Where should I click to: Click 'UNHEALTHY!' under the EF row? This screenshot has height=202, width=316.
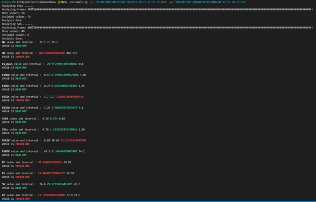[23, 166]
